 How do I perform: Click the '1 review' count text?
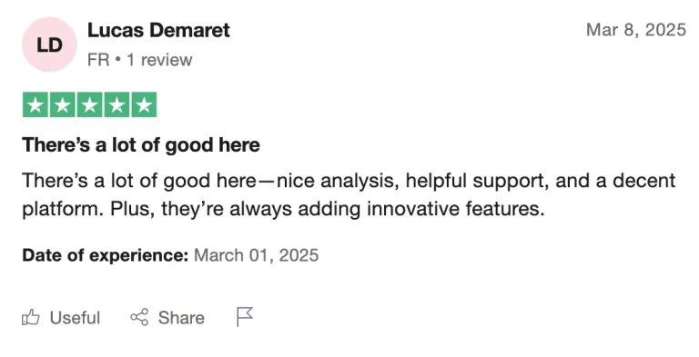point(159,60)
